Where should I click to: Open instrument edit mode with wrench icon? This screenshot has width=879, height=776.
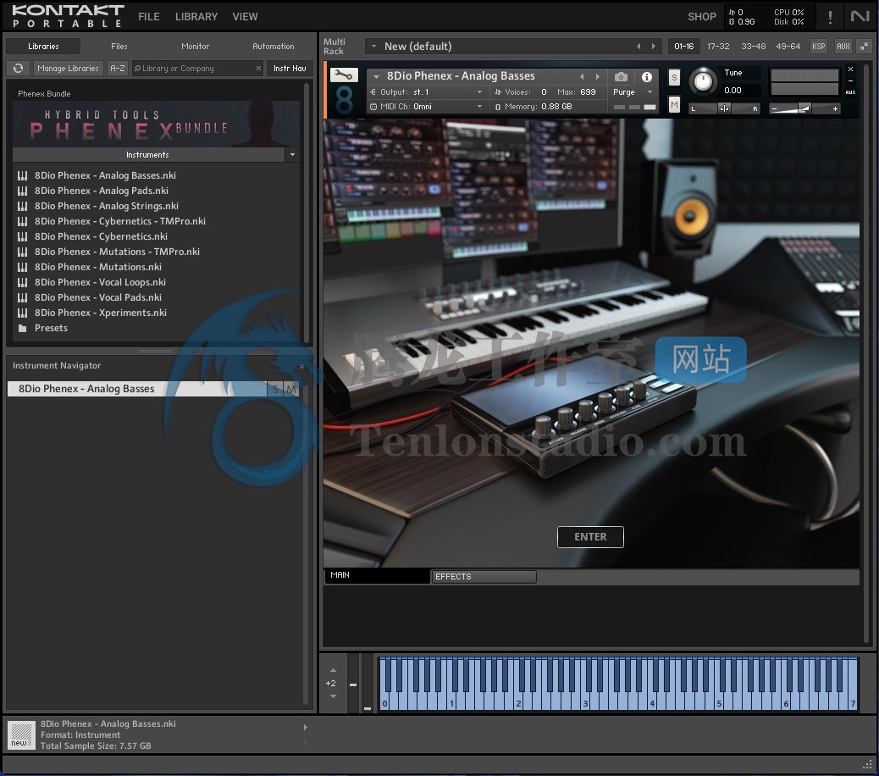click(344, 75)
